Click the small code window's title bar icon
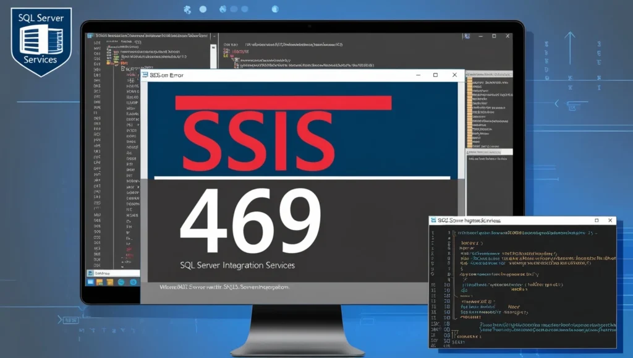Image resolution: width=633 pixels, height=358 pixels. coord(433,220)
